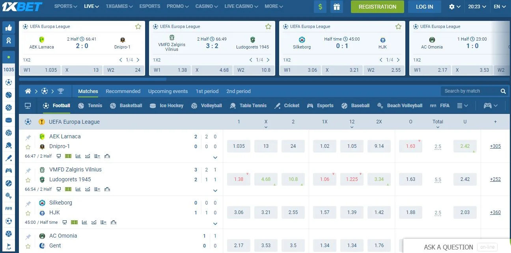Select the Tennis sport tab

[x=90, y=106]
